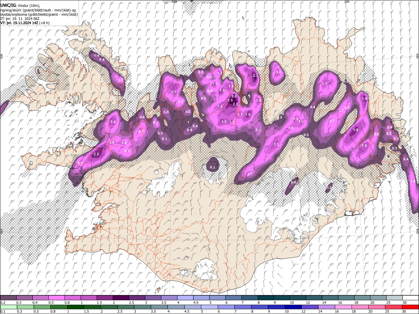This screenshot has width=419, height=314.
Task: Pick the dusky 0.2–0.3 swatch, upper legend
Action: point(9,298)
